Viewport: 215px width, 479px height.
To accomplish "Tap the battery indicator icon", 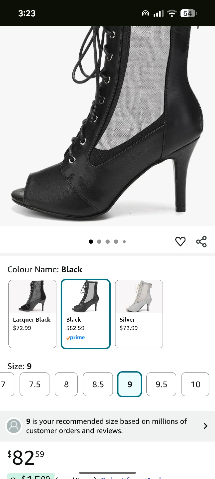I will (188, 14).
